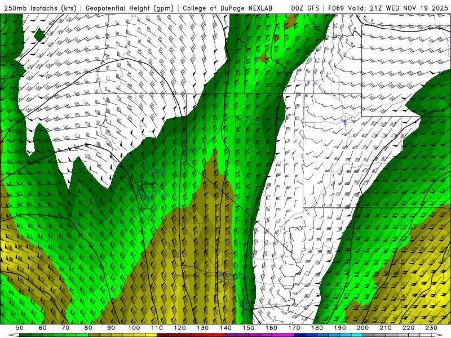Click the colorbar label '70'
The width and height of the screenshot is (451, 338).
point(65,328)
